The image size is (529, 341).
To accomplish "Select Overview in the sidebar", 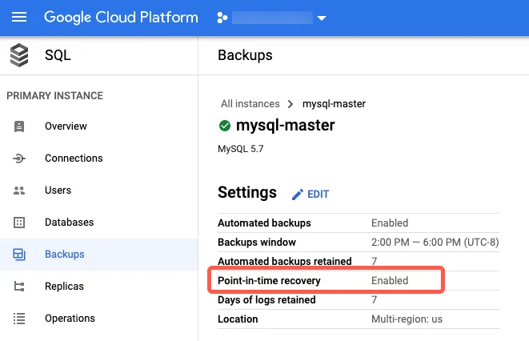I will coord(66,126).
